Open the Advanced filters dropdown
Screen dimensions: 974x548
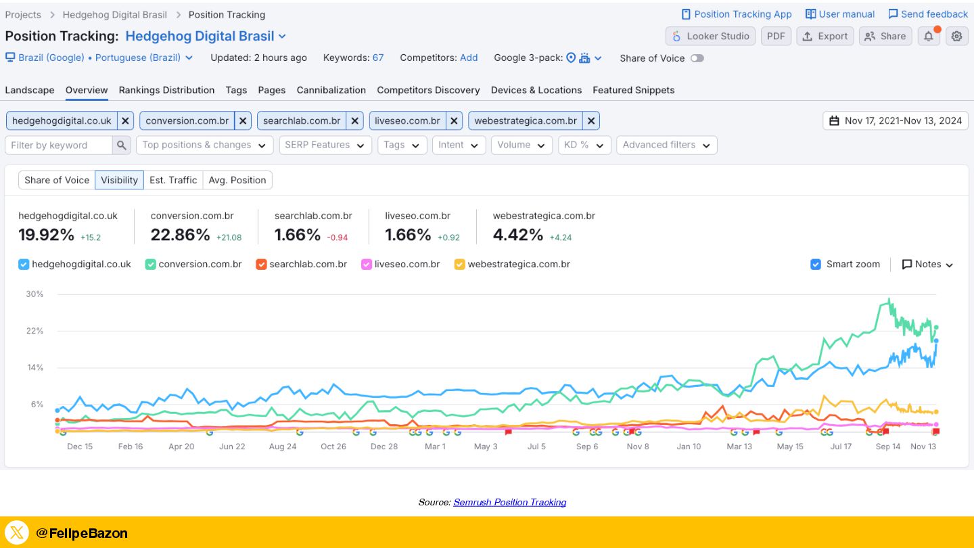(666, 145)
